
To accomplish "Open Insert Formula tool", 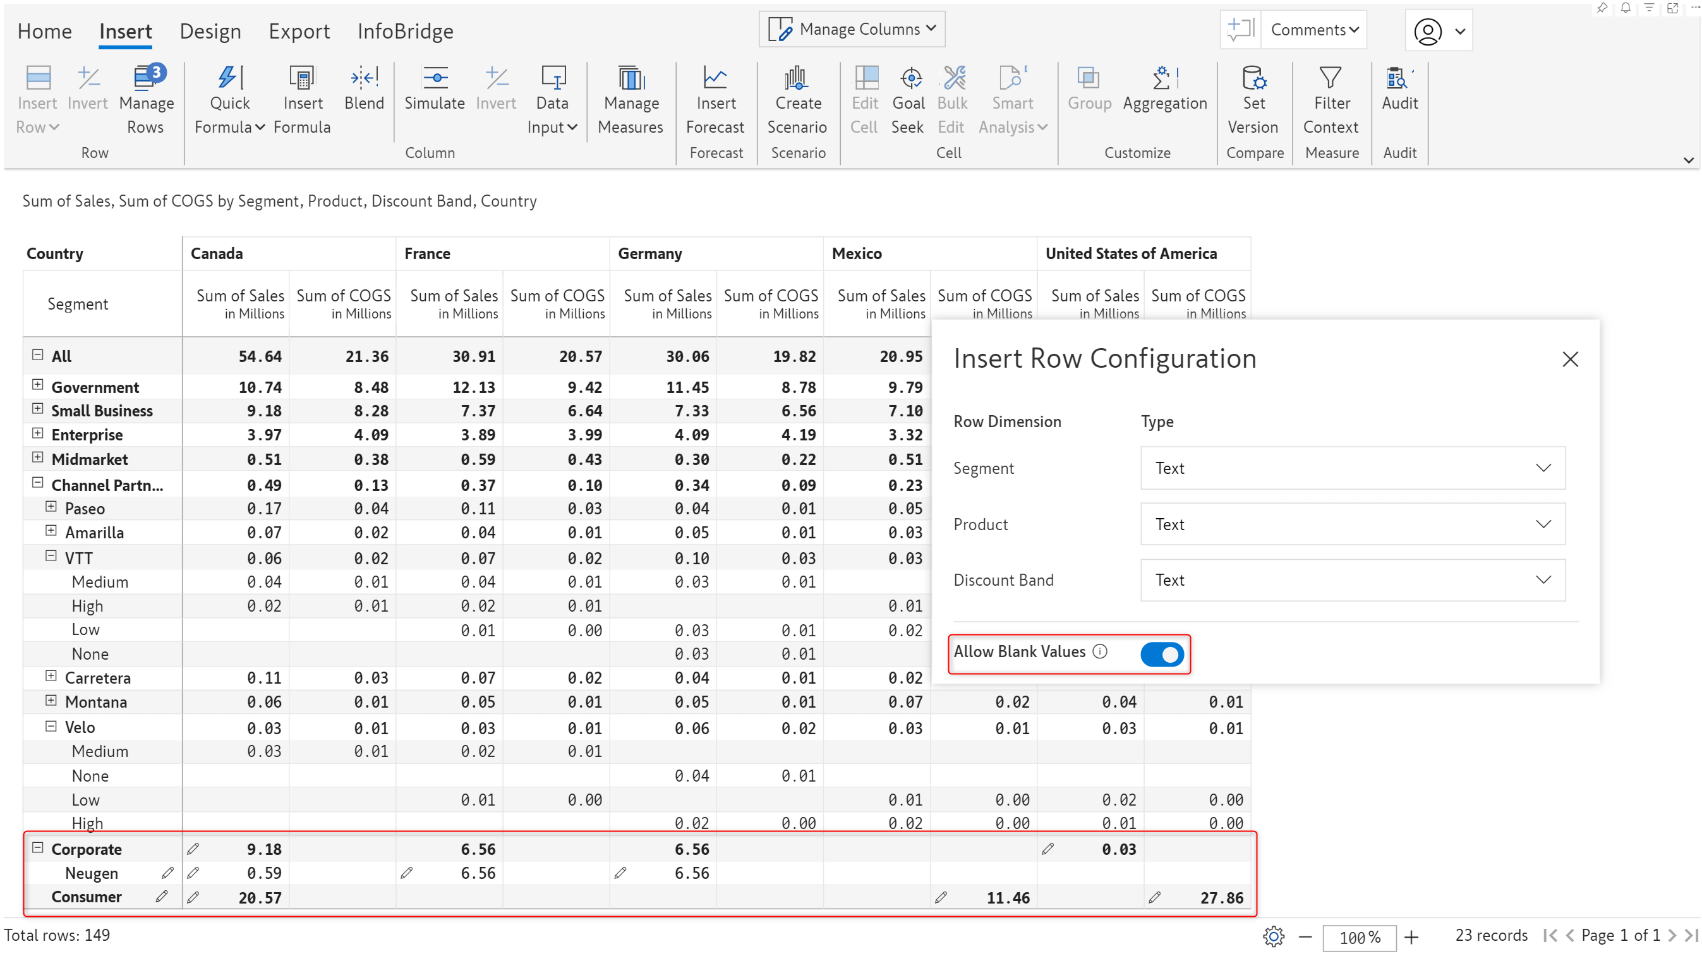I will click(302, 100).
